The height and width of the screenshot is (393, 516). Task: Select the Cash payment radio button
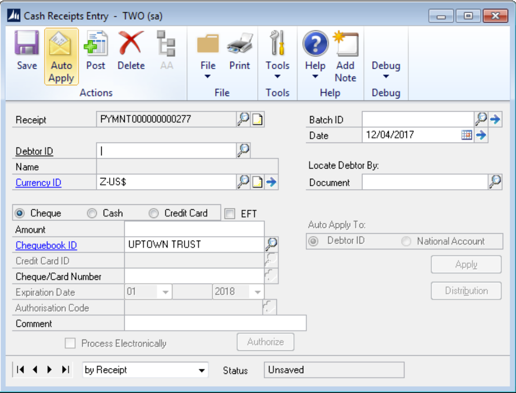click(92, 213)
